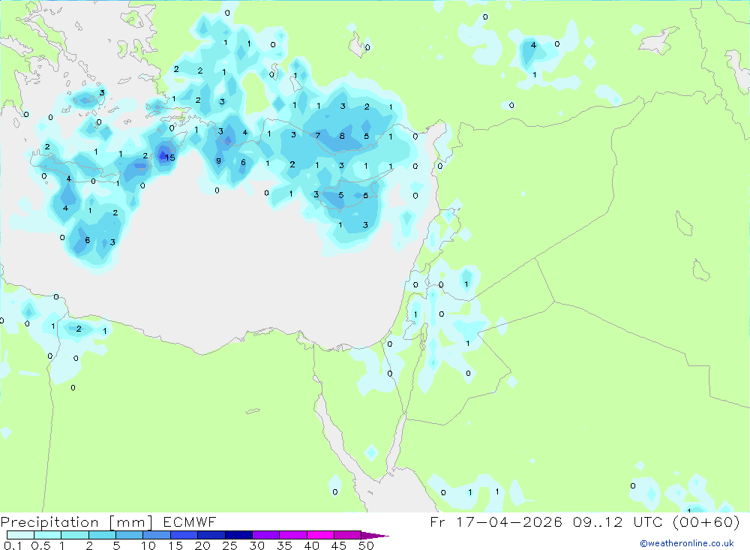Screen dimensions: 750x550
Task: Click the "8" precipitation value on the map
Action: pos(342,136)
